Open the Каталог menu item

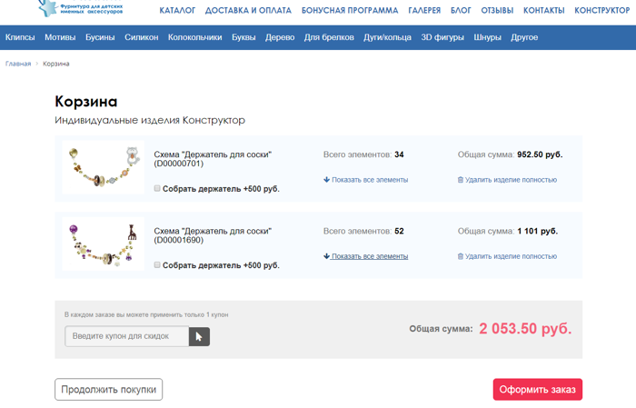click(177, 11)
